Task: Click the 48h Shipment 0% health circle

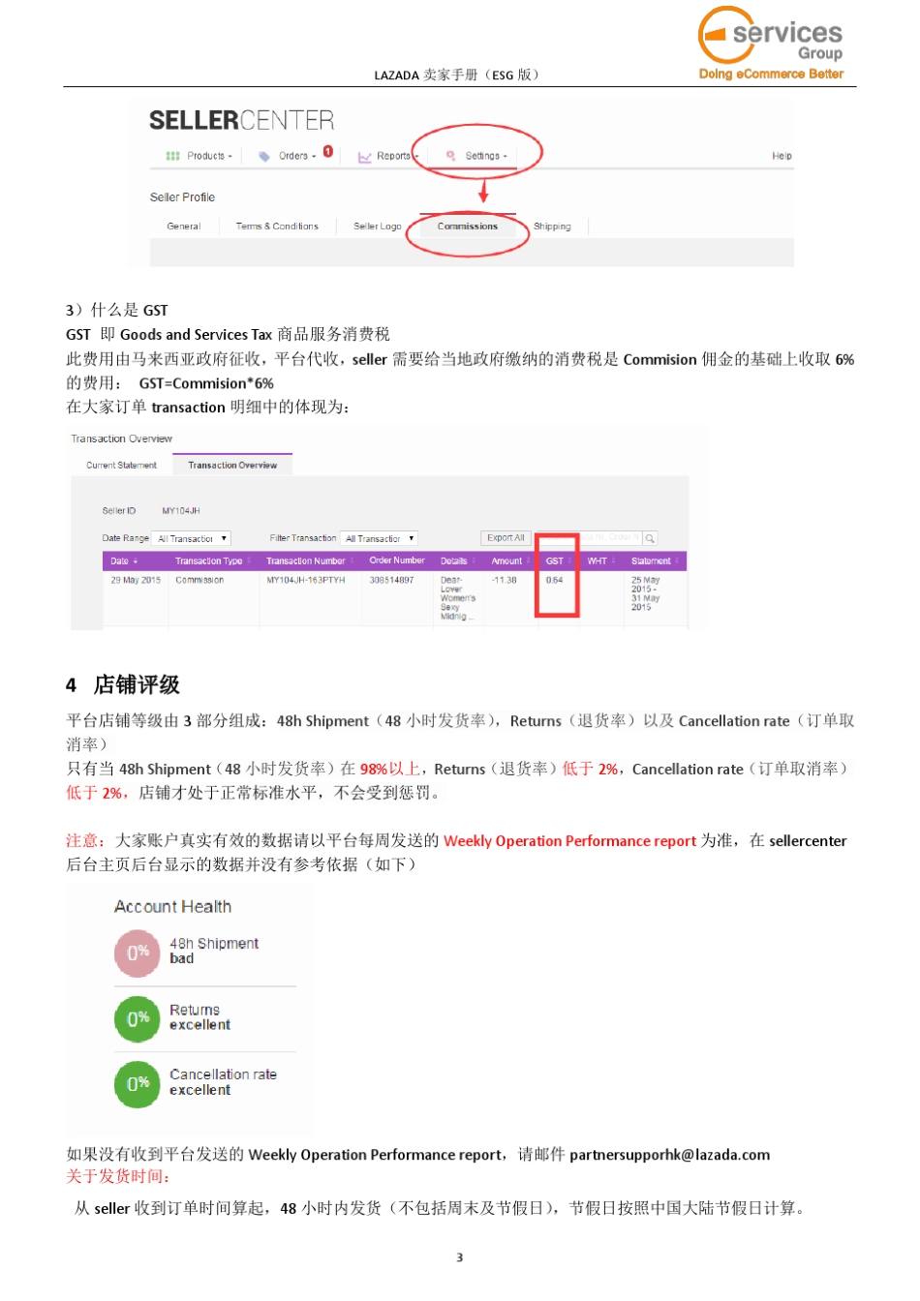Action: [x=137, y=953]
